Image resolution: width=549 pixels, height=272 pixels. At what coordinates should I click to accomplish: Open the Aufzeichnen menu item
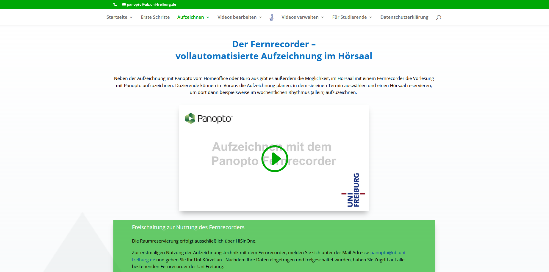[191, 17]
